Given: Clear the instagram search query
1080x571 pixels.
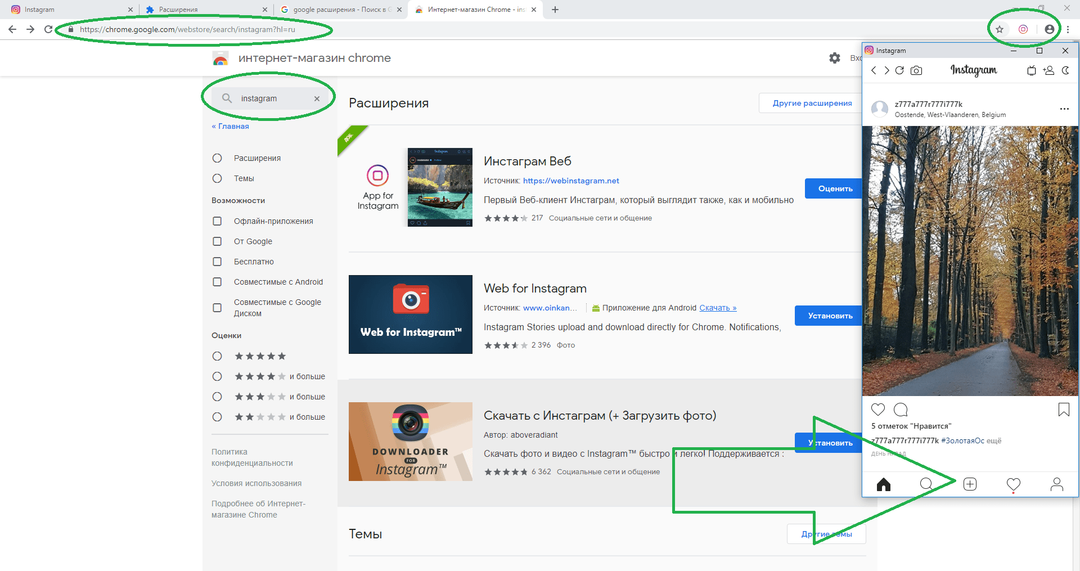Looking at the screenshot, I should (x=317, y=98).
